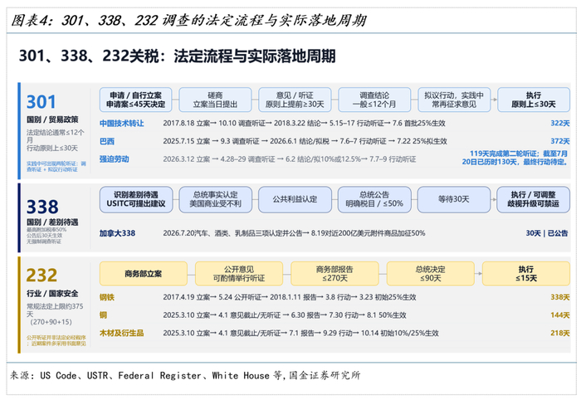
Task: Select the 等待30天 step box
Action: point(454,200)
